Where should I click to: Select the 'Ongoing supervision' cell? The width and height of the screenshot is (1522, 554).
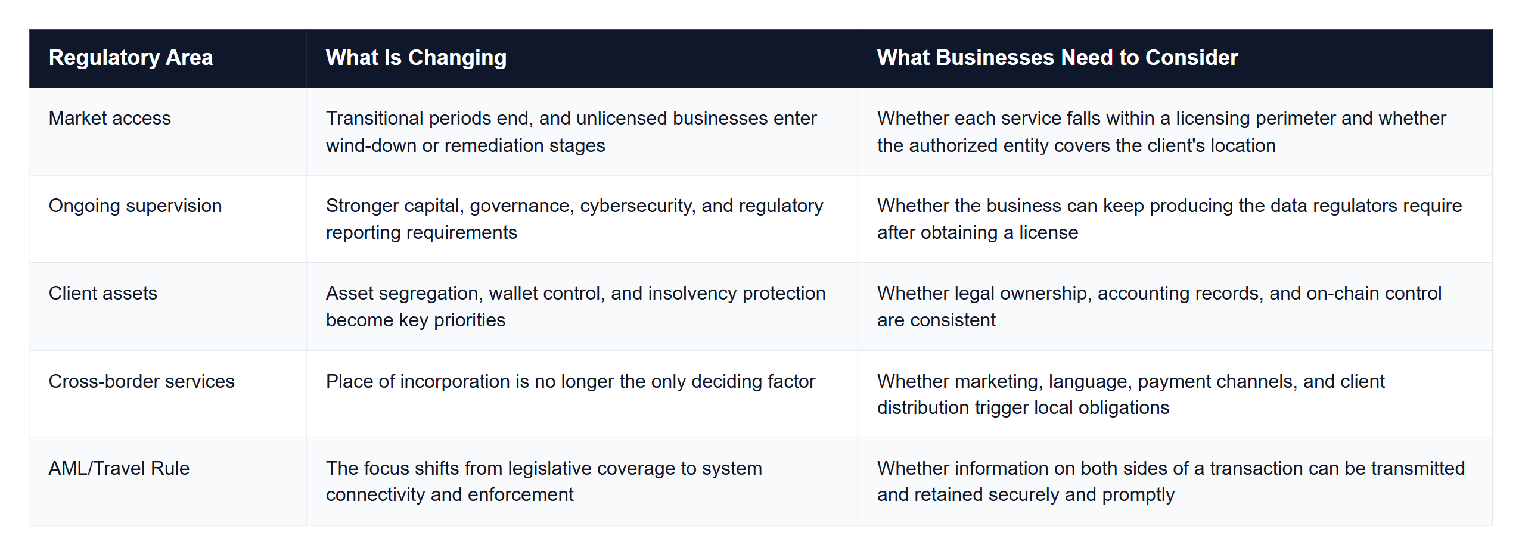167,219
